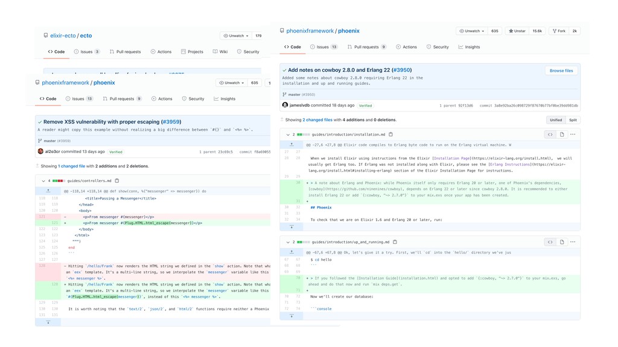Screen dimensions: 618x347
Task: Open Pull requests 9 tab in right window
Action: pyautogui.click(x=366, y=47)
